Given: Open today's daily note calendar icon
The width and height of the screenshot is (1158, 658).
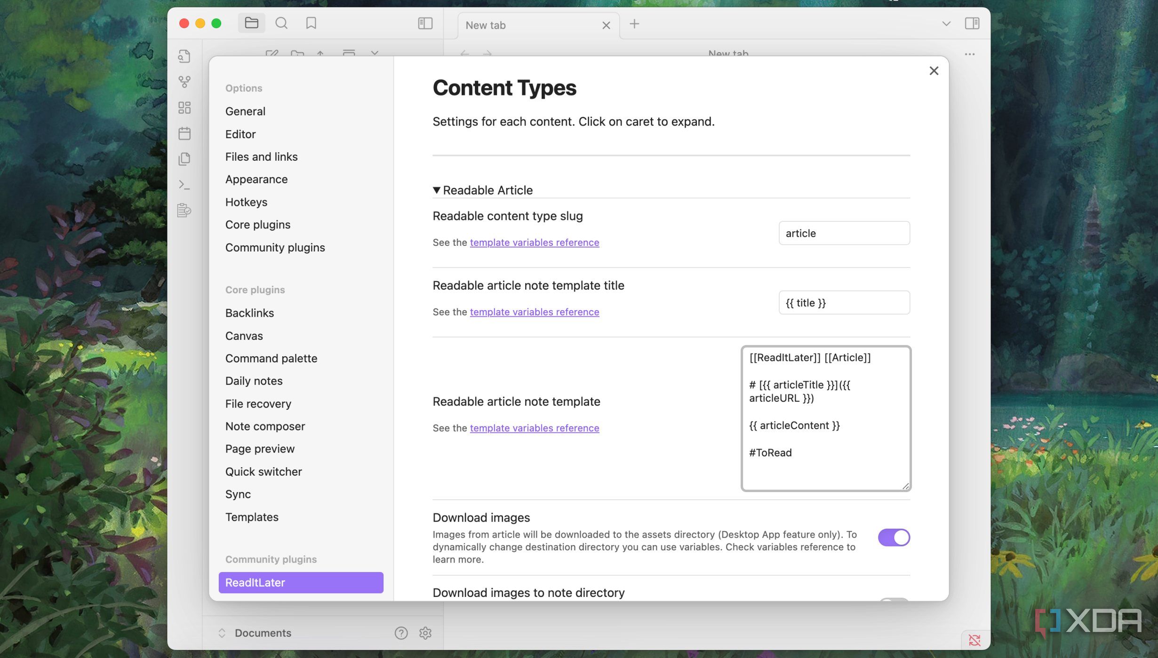Looking at the screenshot, I should click(184, 133).
